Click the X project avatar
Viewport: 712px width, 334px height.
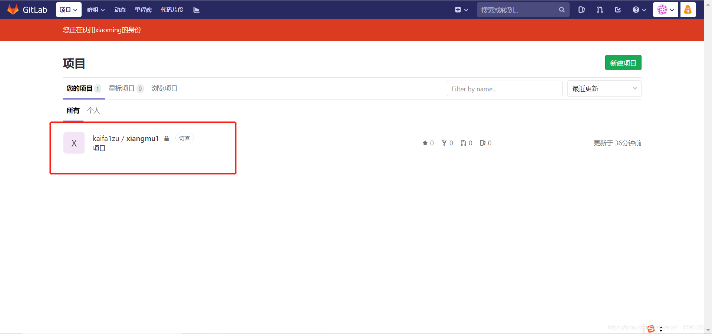tap(74, 143)
